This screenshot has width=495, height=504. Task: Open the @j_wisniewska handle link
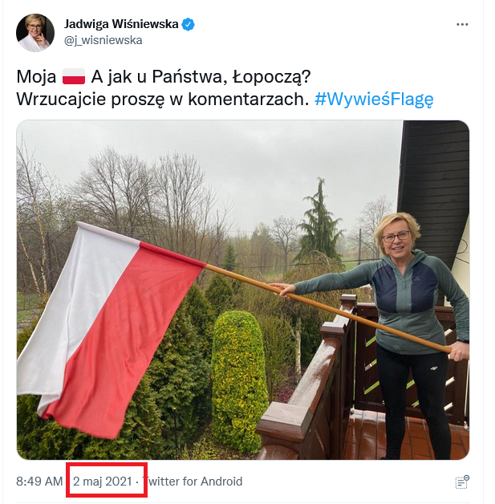pyautogui.click(x=103, y=40)
